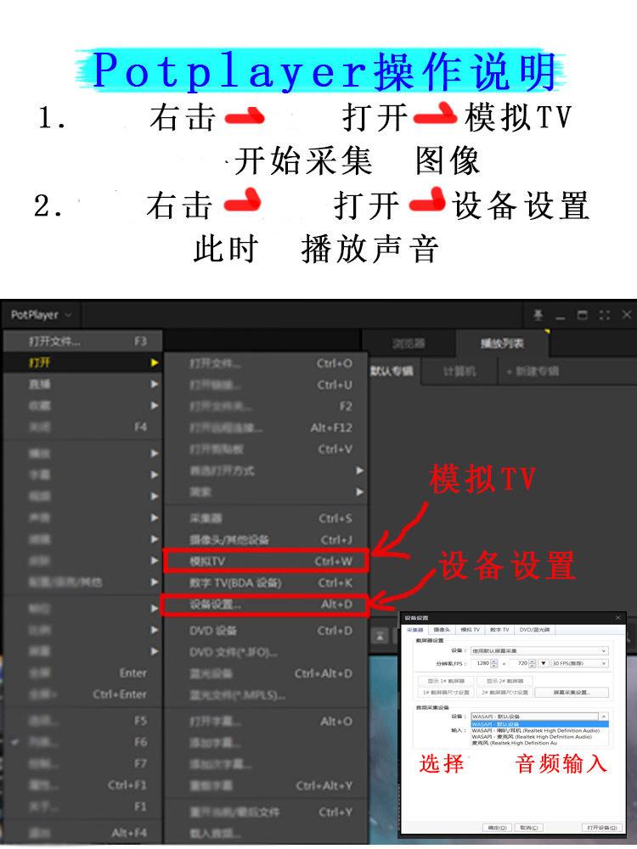Image resolution: width=637 pixels, height=849 pixels.
Task: Select WASAPI 麦克风 Realtek audio option
Action: tap(531, 737)
